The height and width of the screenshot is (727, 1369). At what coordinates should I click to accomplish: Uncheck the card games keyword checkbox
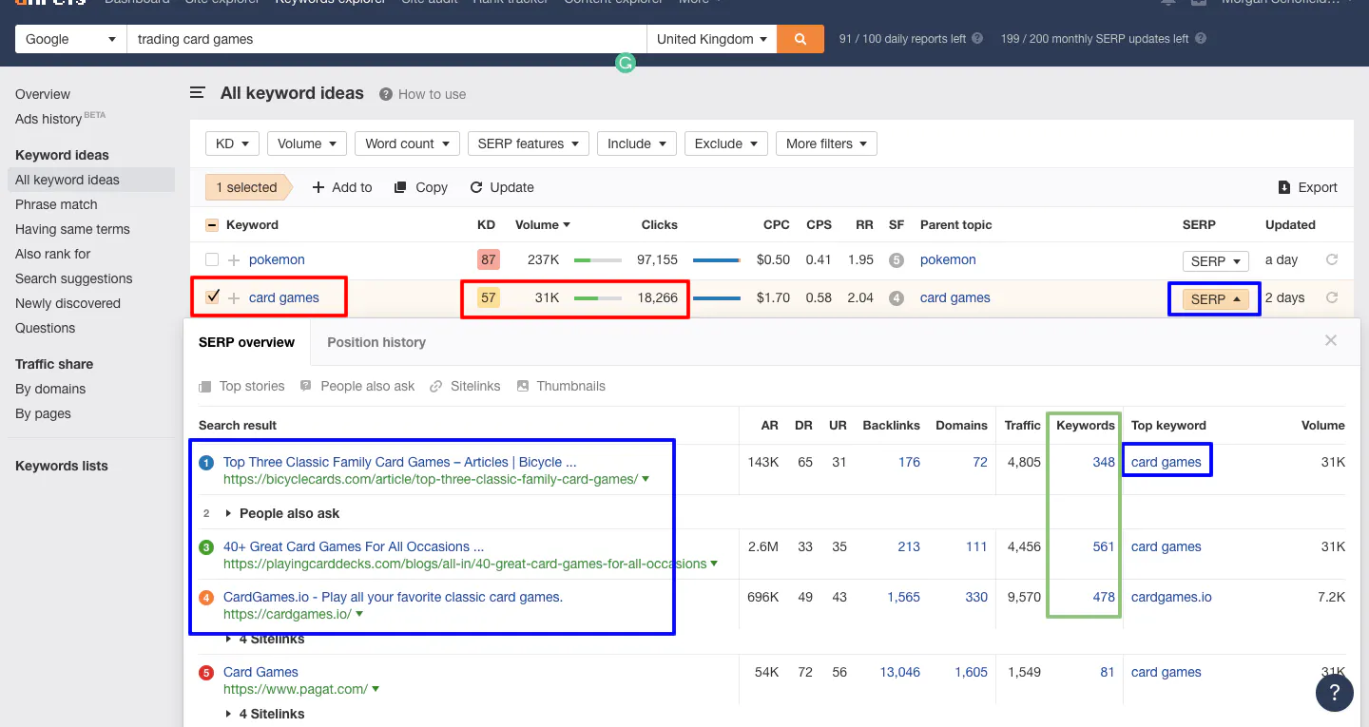(211, 297)
